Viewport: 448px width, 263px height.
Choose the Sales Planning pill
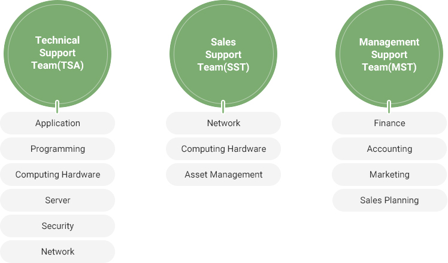389,200
